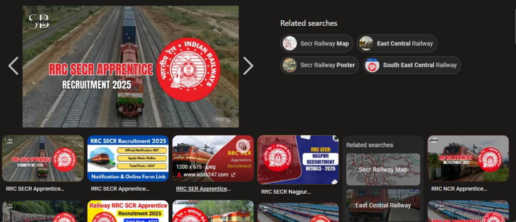Viewport: 516px width, 222px height.
Task: Open the external link icon beside www.adda247.com
Action: tap(233, 175)
